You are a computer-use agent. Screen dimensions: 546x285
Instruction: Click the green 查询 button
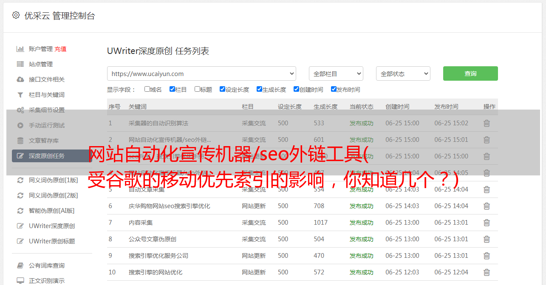pos(470,73)
